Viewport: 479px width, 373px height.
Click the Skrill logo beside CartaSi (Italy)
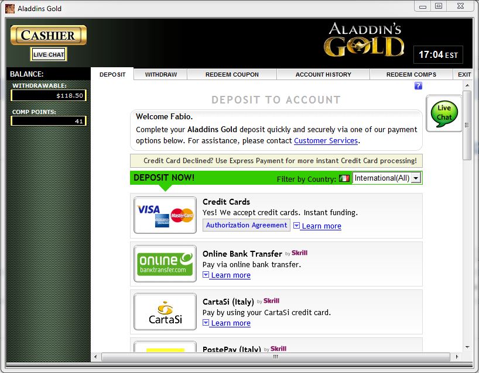(271, 301)
